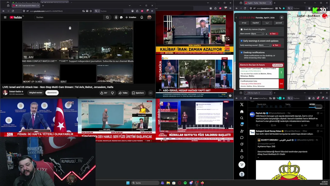Screen dimensions: 330x186
Task: Save the video with Speichern button
Action: pyautogui.click(x=138, y=93)
